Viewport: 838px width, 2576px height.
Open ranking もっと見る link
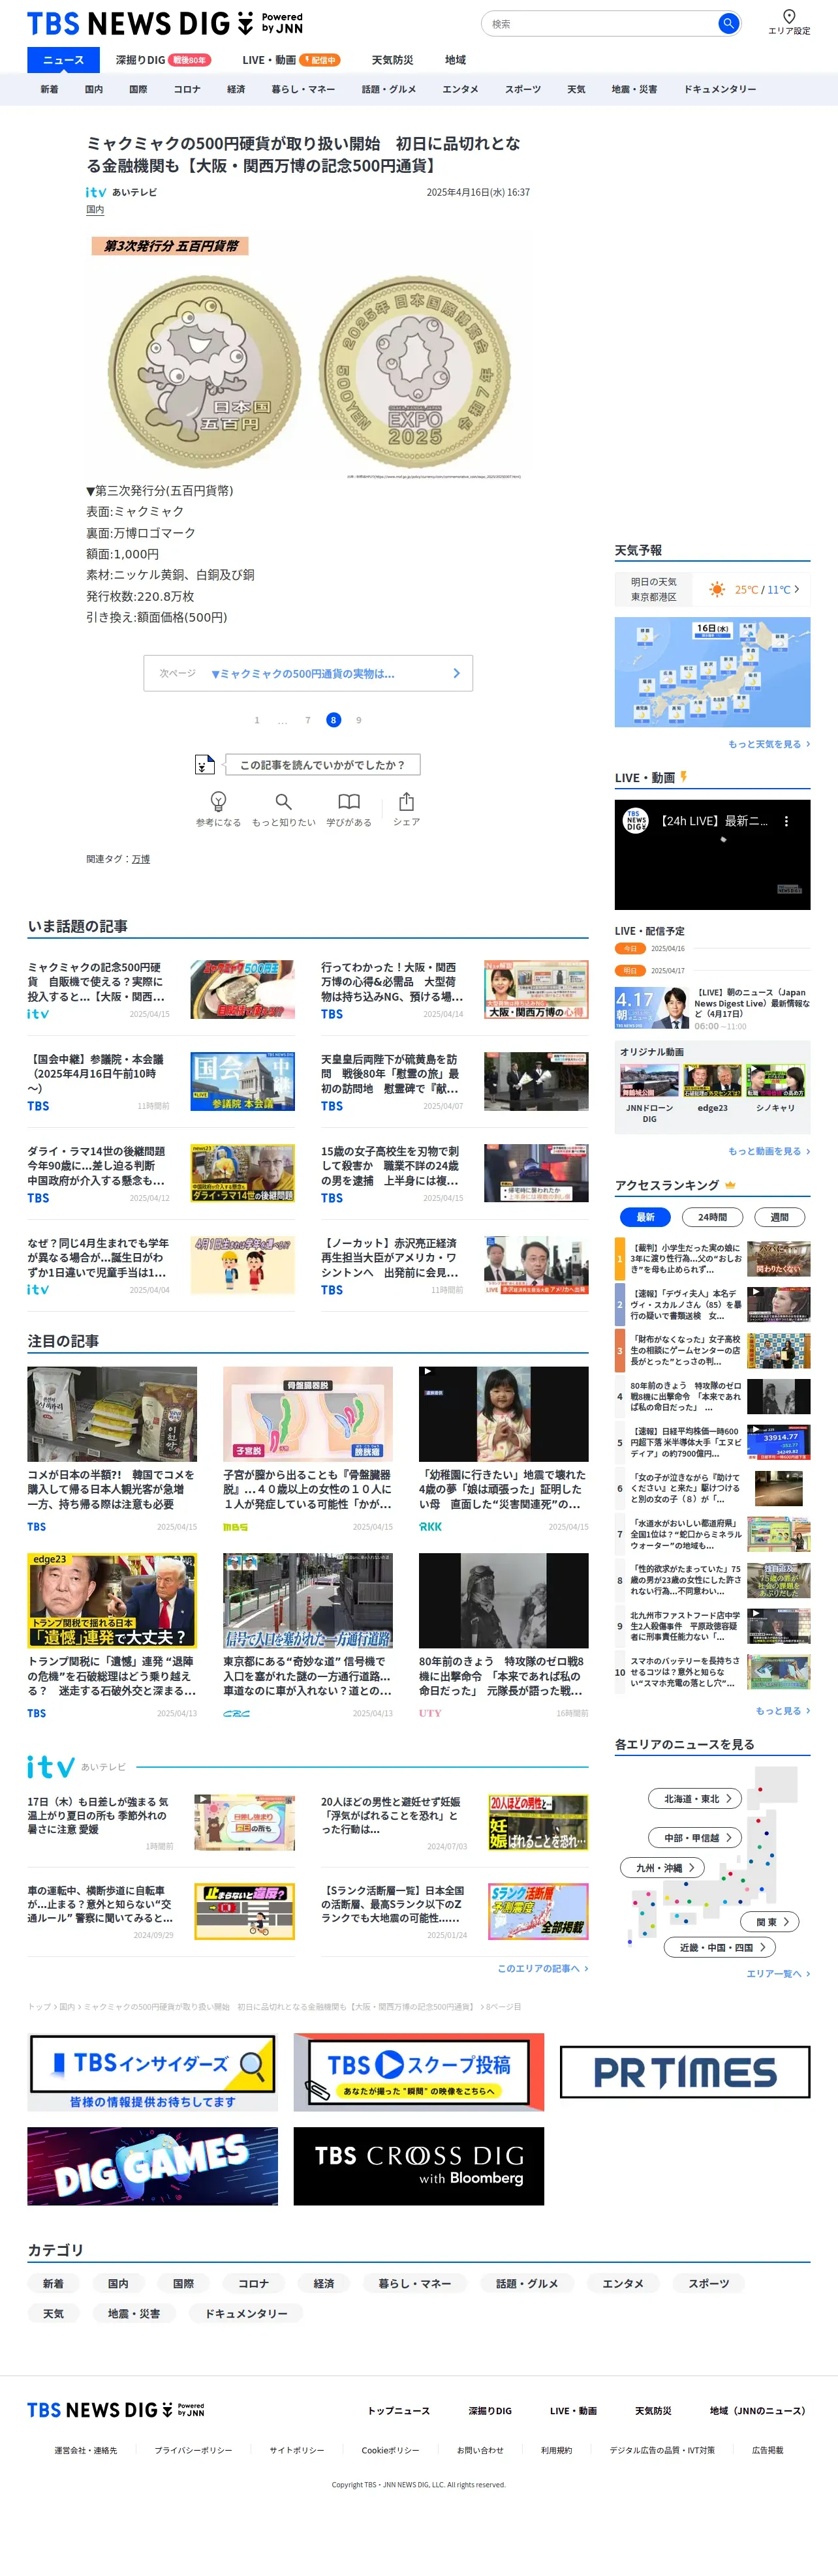point(783,1711)
